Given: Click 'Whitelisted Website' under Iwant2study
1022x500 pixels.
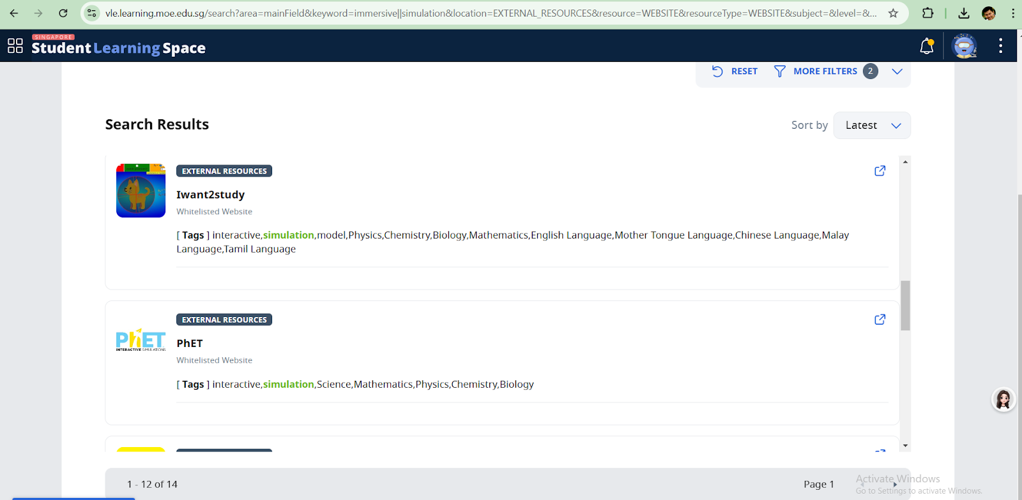Looking at the screenshot, I should pyautogui.click(x=214, y=212).
